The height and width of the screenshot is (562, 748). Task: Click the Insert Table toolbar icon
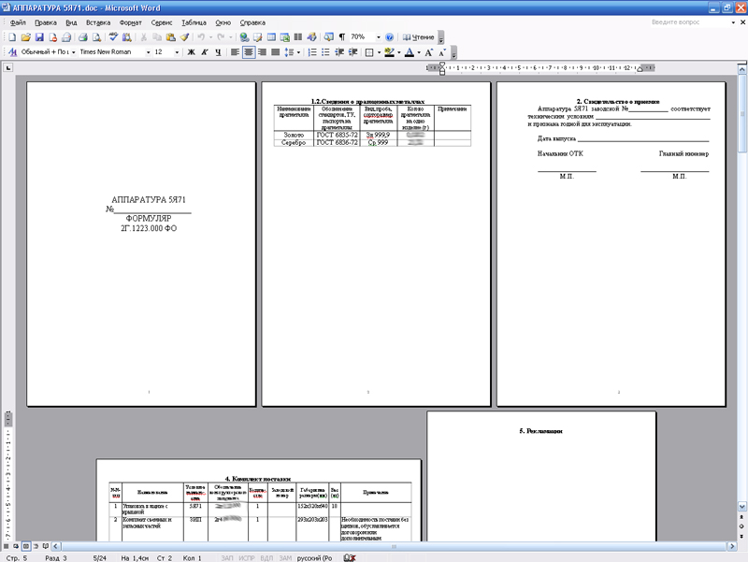271,36
